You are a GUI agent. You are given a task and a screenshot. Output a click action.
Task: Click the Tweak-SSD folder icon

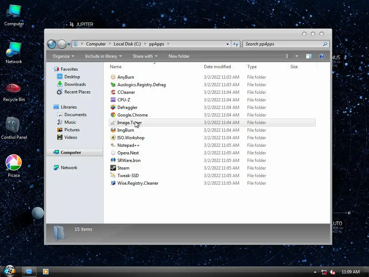point(113,175)
